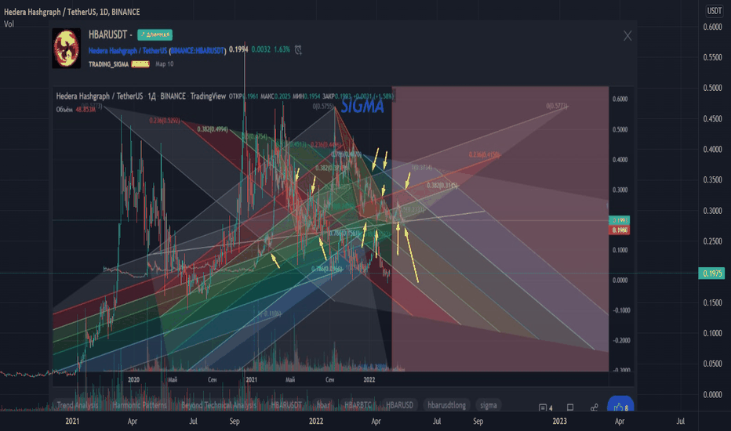Bookmark the idea with the bookmark icon

(569, 407)
